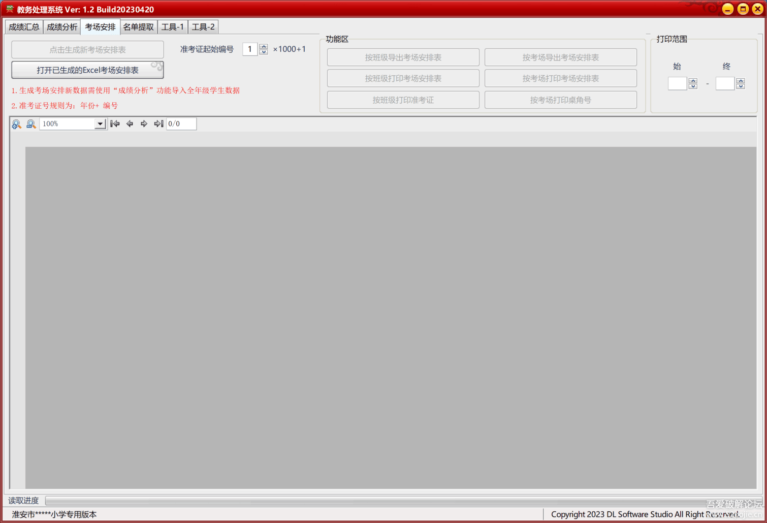Screen dimensions: 767x523
Task: Jump to the first preview page
Action: (x=115, y=124)
